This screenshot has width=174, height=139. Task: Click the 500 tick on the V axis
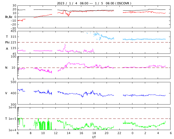pos(13,82)
